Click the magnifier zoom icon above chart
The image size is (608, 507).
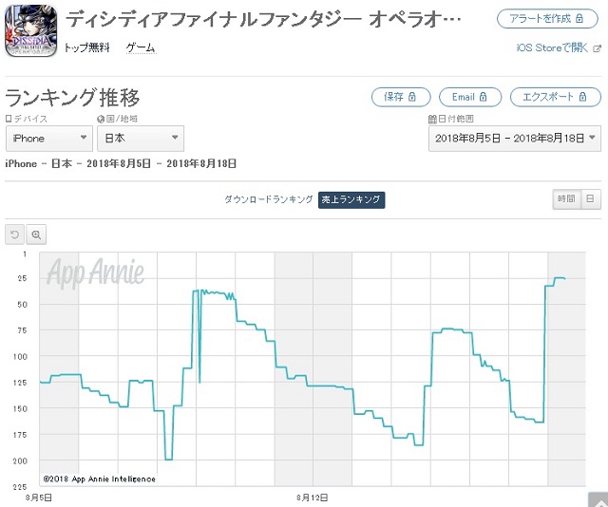(36, 235)
